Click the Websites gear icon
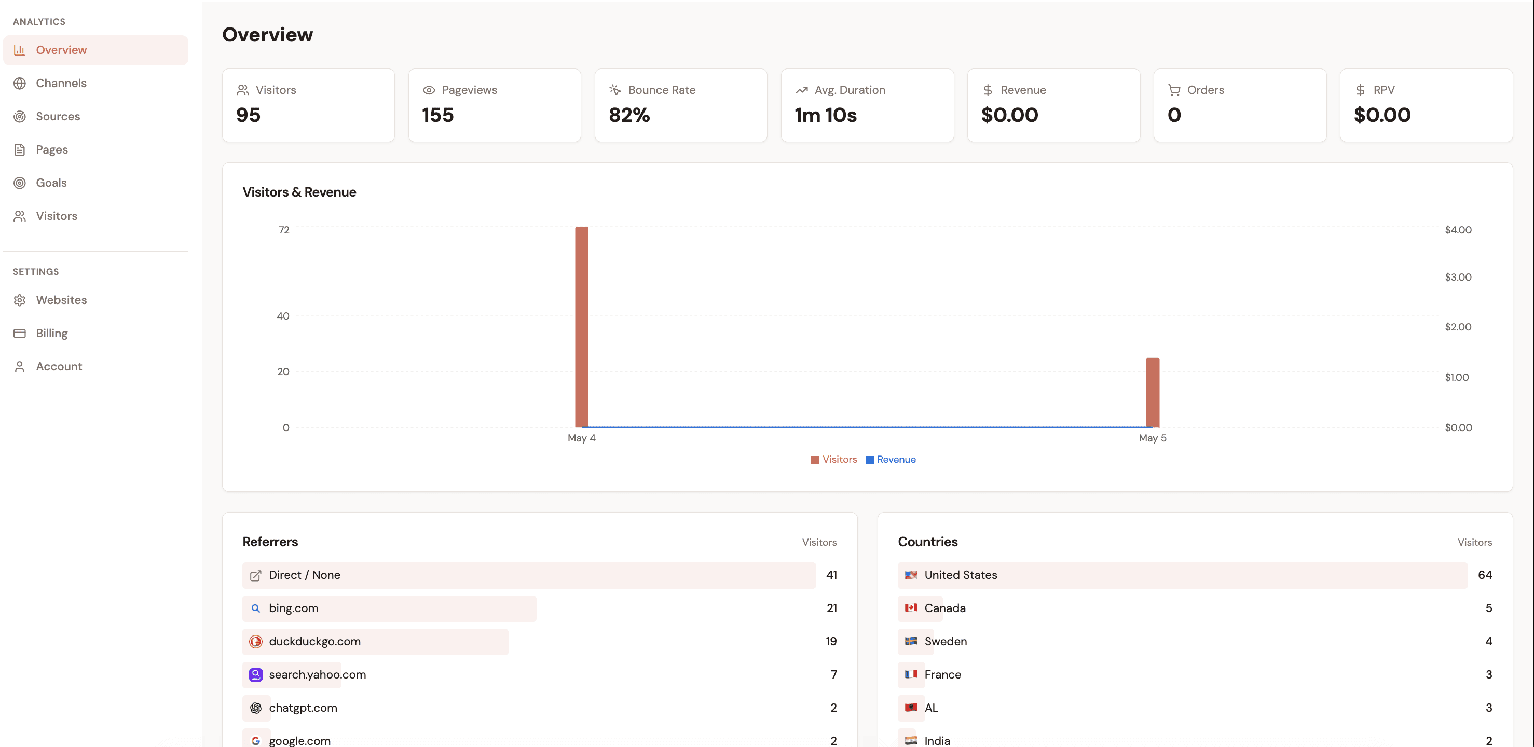The width and height of the screenshot is (1534, 747). tap(20, 300)
